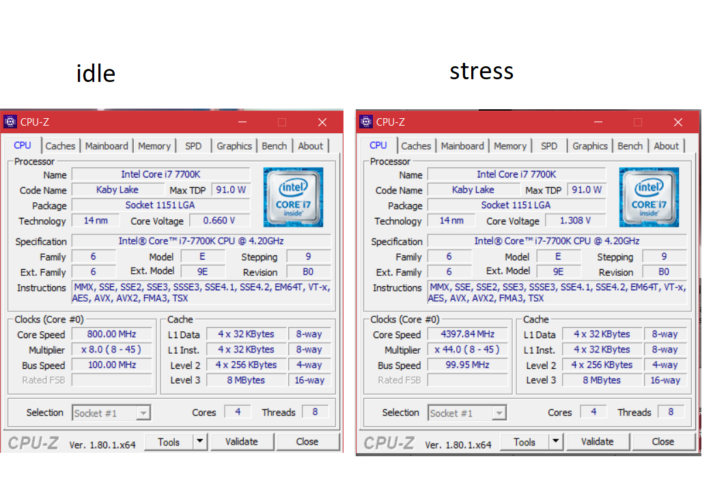Switch to Bench tab in stress window
The height and width of the screenshot is (489, 713).
point(630,146)
